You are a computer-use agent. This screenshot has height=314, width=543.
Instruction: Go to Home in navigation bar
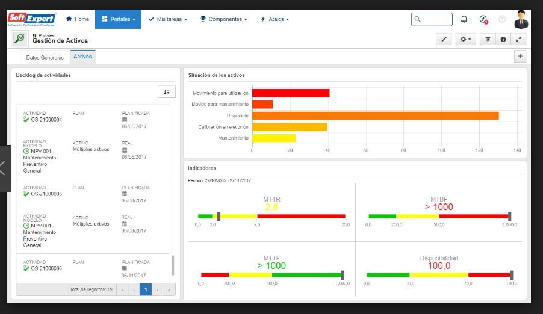click(77, 19)
